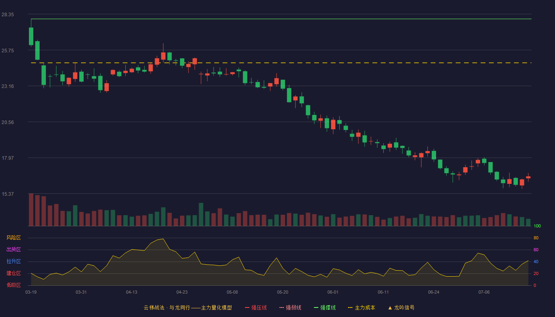
Task: Click the first tall green candlestick
Action: coord(31,36)
